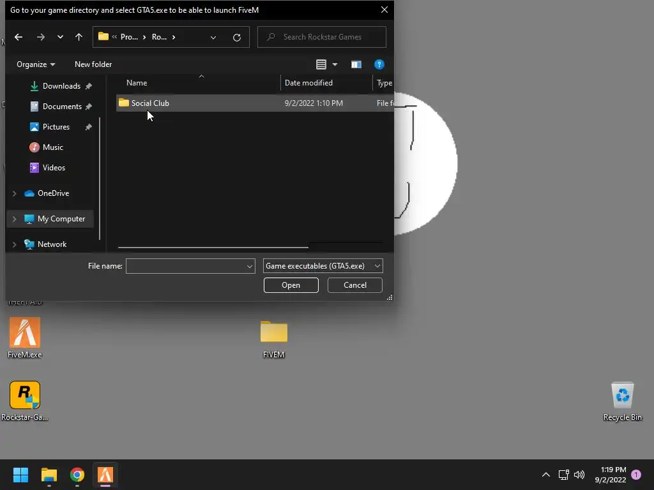Click the navigation pane vertical scrollbar
This screenshot has width=654, height=490.
tap(100, 179)
